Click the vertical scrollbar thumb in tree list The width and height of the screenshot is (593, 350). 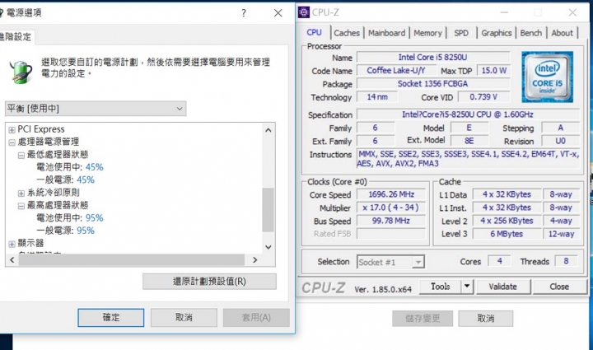pyautogui.click(x=268, y=210)
